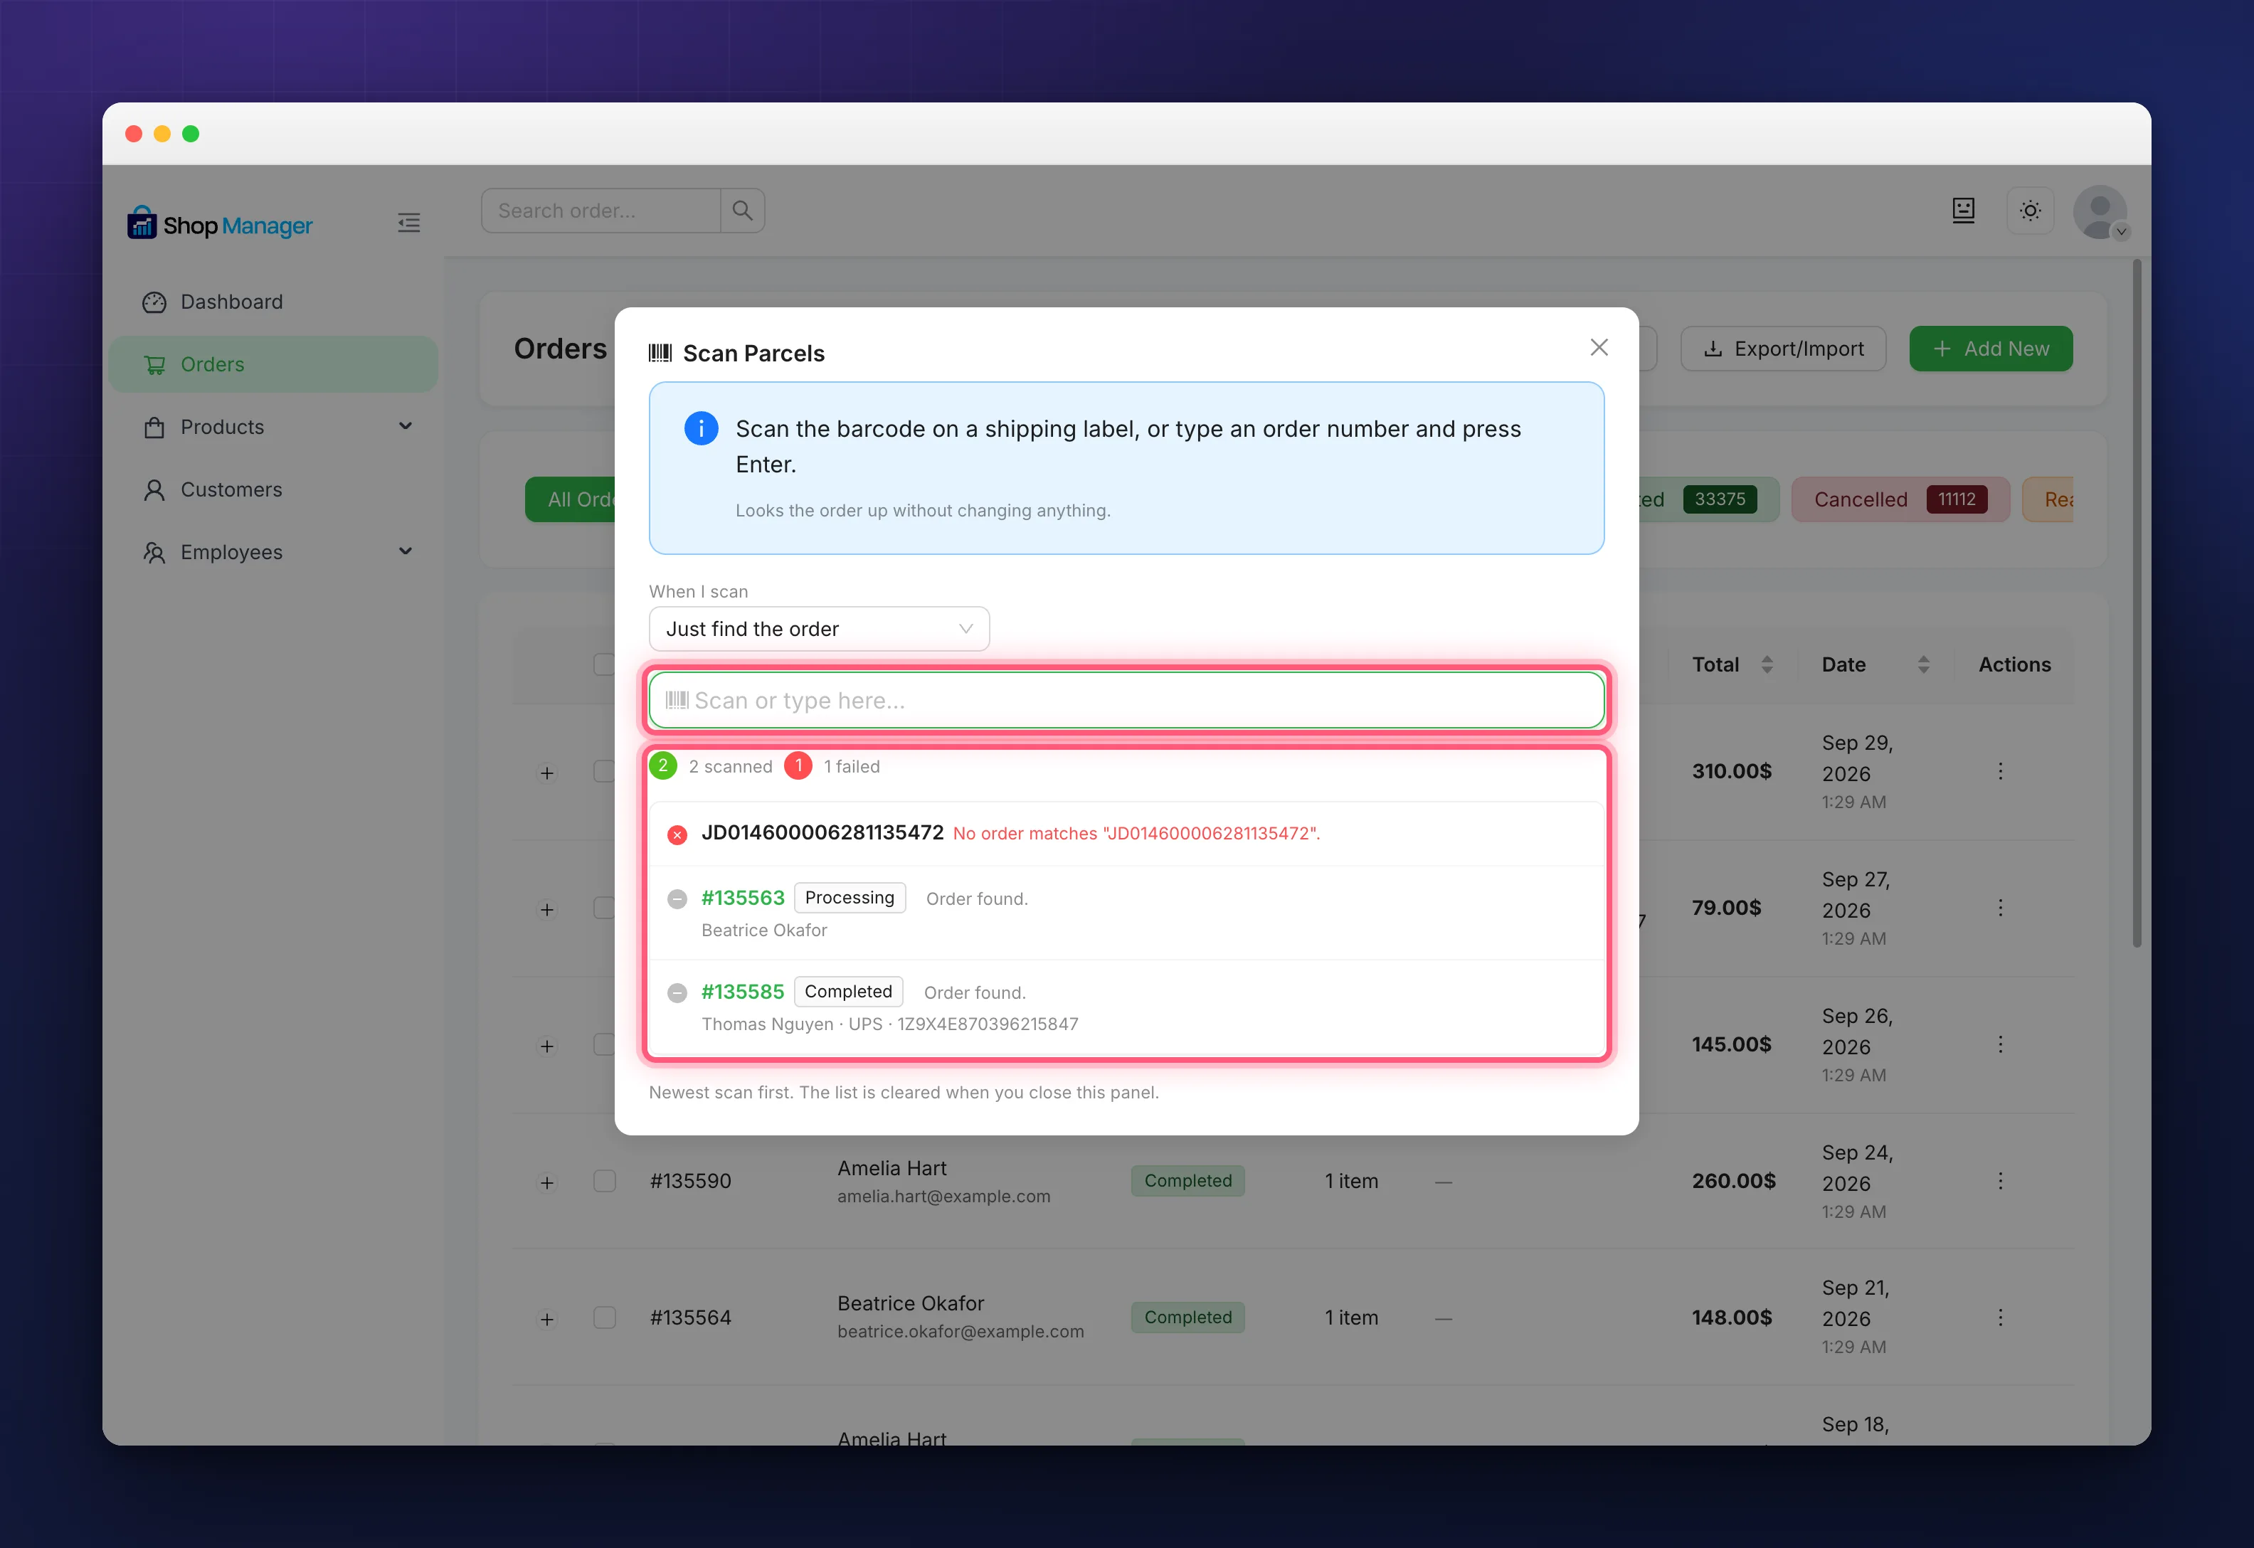Open actions menu for 145.00$ order
The width and height of the screenshot is (2254, 1548).
click(x=2000, y=1044)
